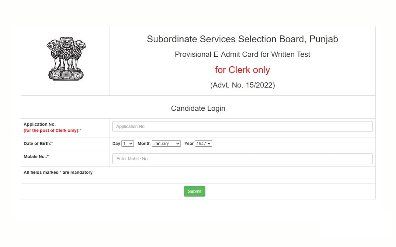The height and width of the screenshot is (247, 396).
Task: Click the red 'for the post of Clerk only' note
Action: [52, 131]
